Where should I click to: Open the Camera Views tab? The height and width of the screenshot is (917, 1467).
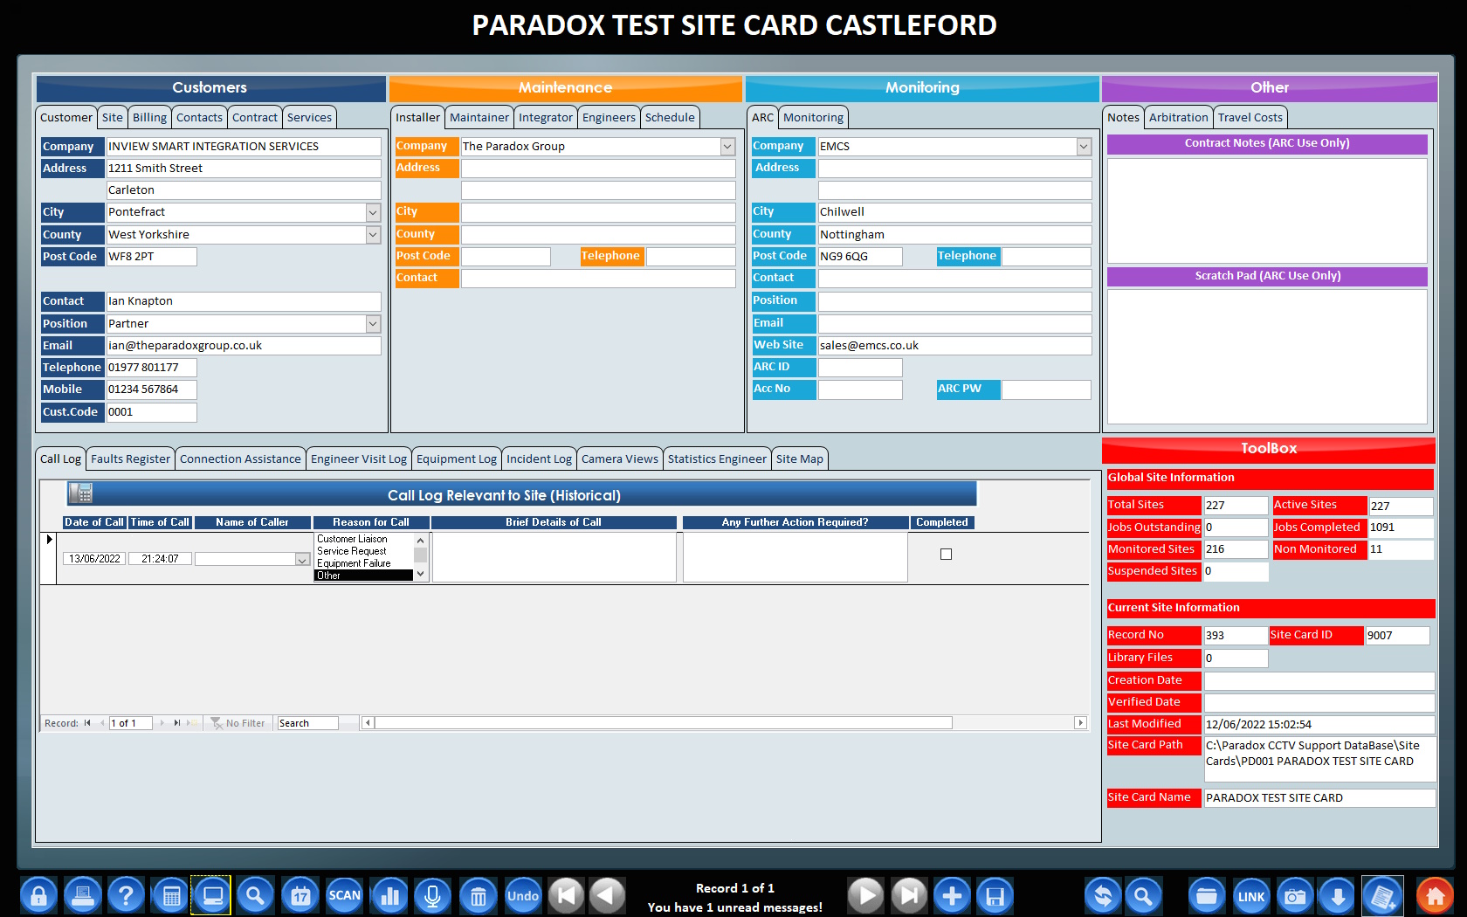pos(620,458)
